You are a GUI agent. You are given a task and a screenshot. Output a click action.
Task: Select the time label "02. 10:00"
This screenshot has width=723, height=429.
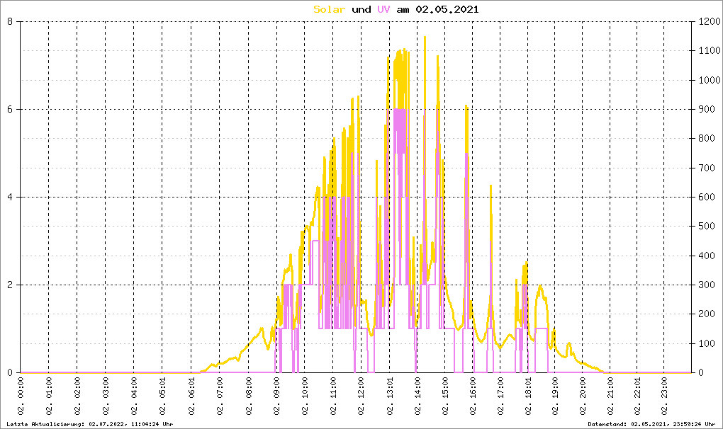[x=305, y=396]
